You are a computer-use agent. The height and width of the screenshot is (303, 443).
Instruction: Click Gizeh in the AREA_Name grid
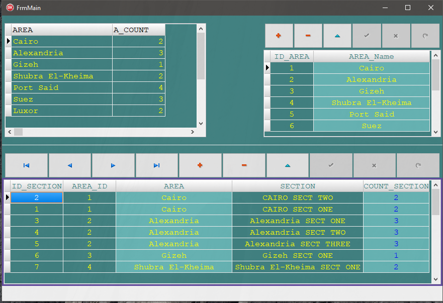coord(372,91)
